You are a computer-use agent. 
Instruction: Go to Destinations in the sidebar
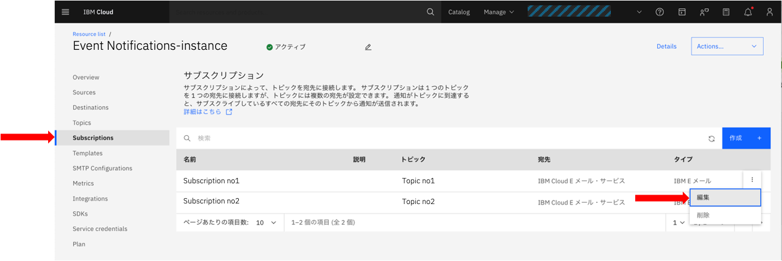(x=90, y=107)
